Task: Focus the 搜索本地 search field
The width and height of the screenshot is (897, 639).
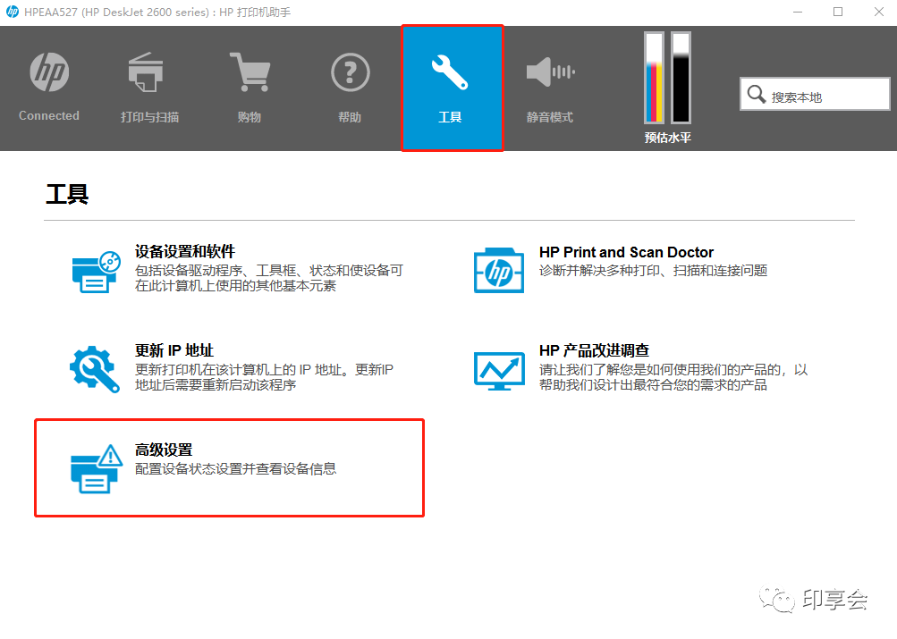Action: 815,94
